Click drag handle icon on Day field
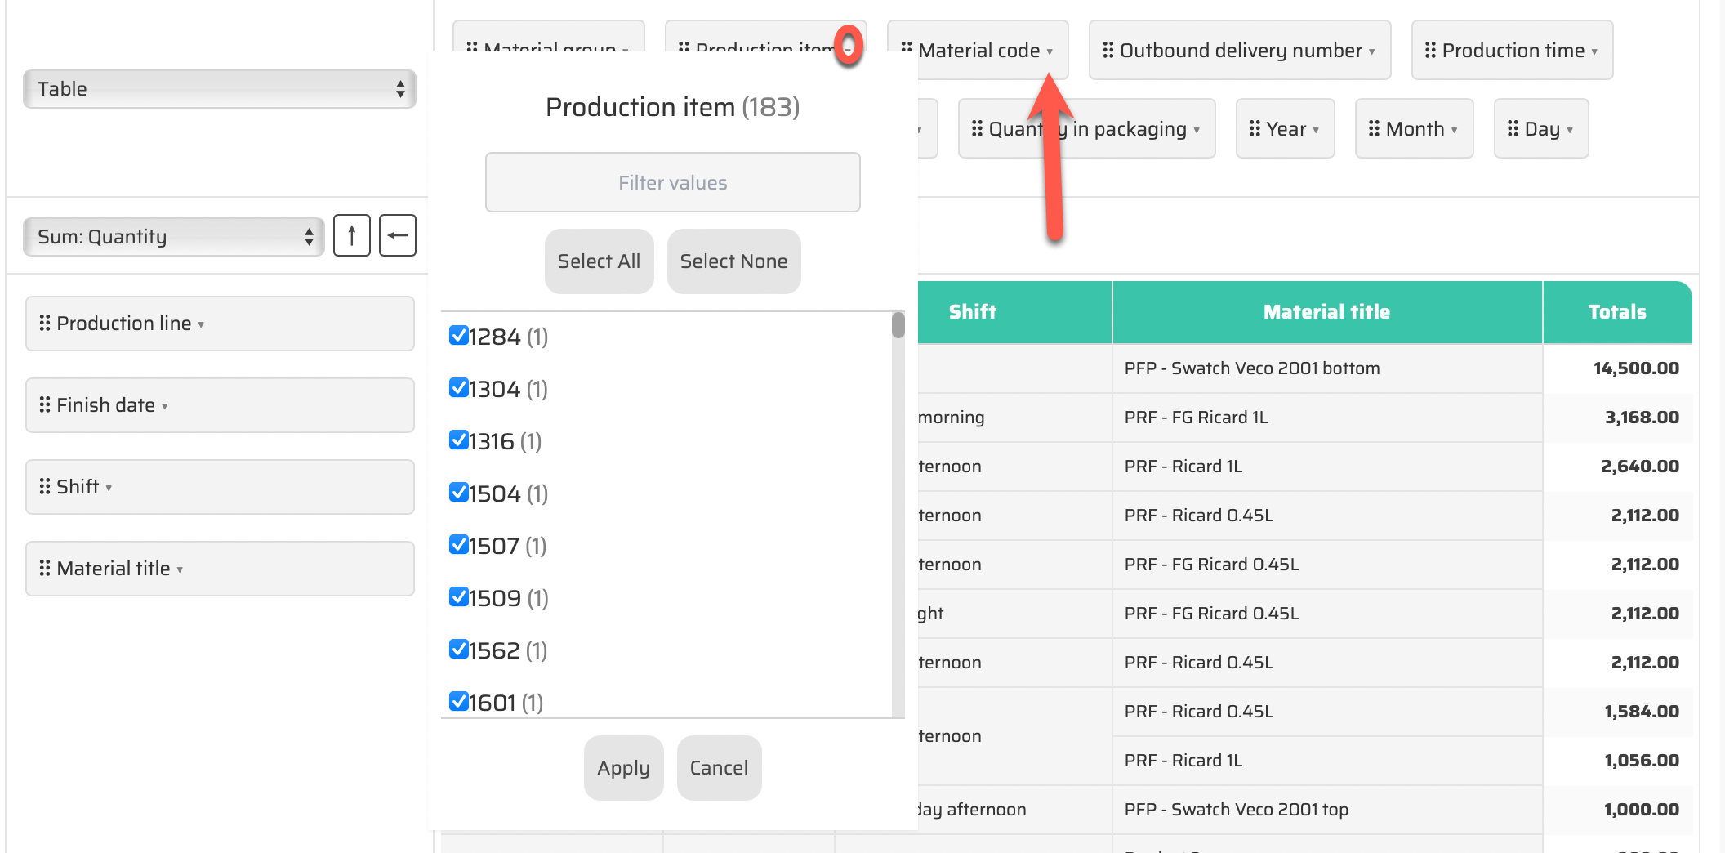Screen dimensions: 1725x853 coord(1513,129)
